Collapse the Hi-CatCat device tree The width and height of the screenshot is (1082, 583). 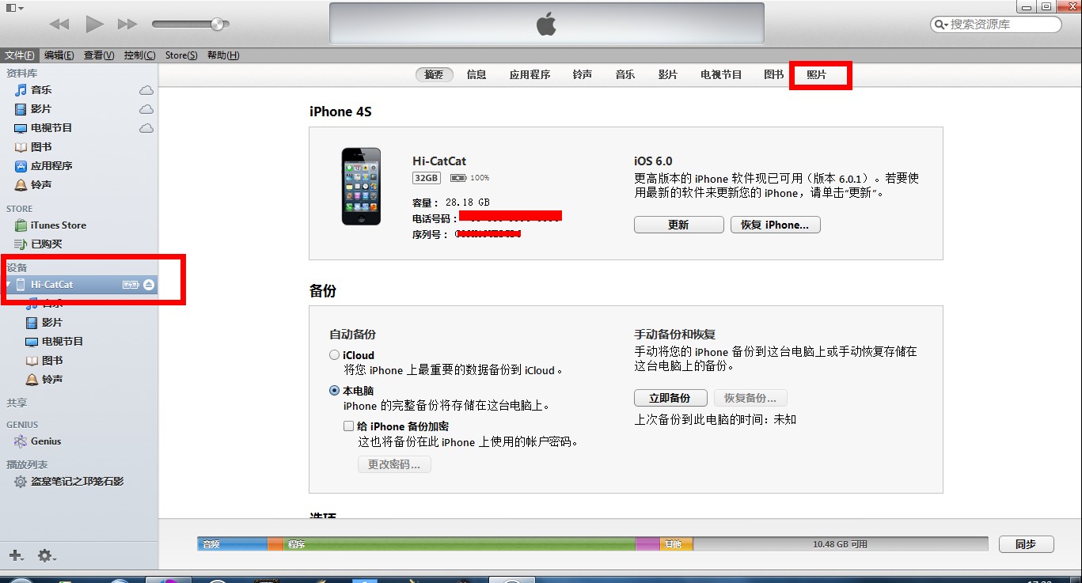point(8,285)
